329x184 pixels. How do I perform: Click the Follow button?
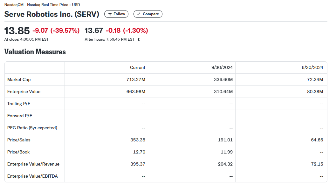click(116, 14)
